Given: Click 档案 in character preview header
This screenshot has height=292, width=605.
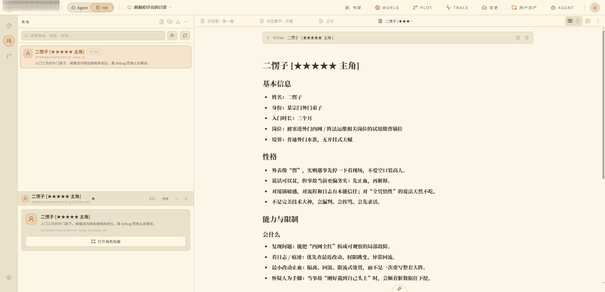Looking at the screenshot, I should [165, 199].
